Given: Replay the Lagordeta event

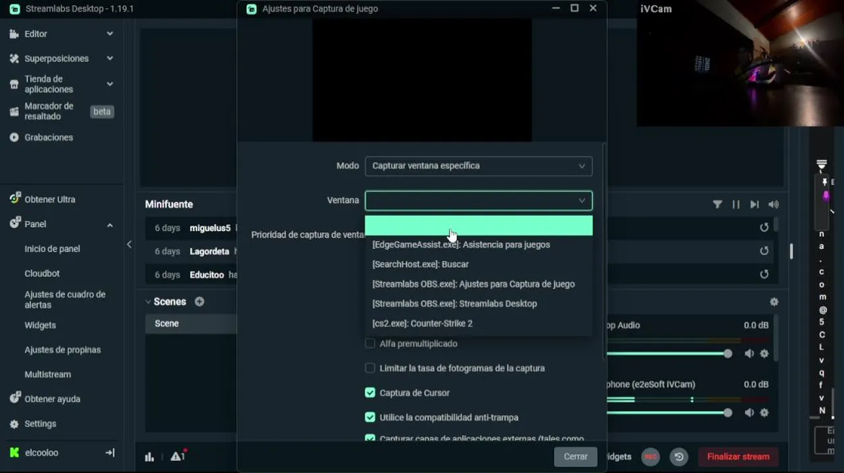Looking at the screenshot, I should point(764,251).
